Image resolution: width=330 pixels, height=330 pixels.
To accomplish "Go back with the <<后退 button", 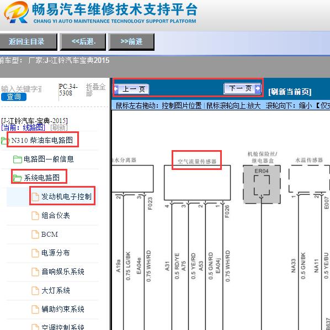I will pyautogui.click(x=83, y=41).
